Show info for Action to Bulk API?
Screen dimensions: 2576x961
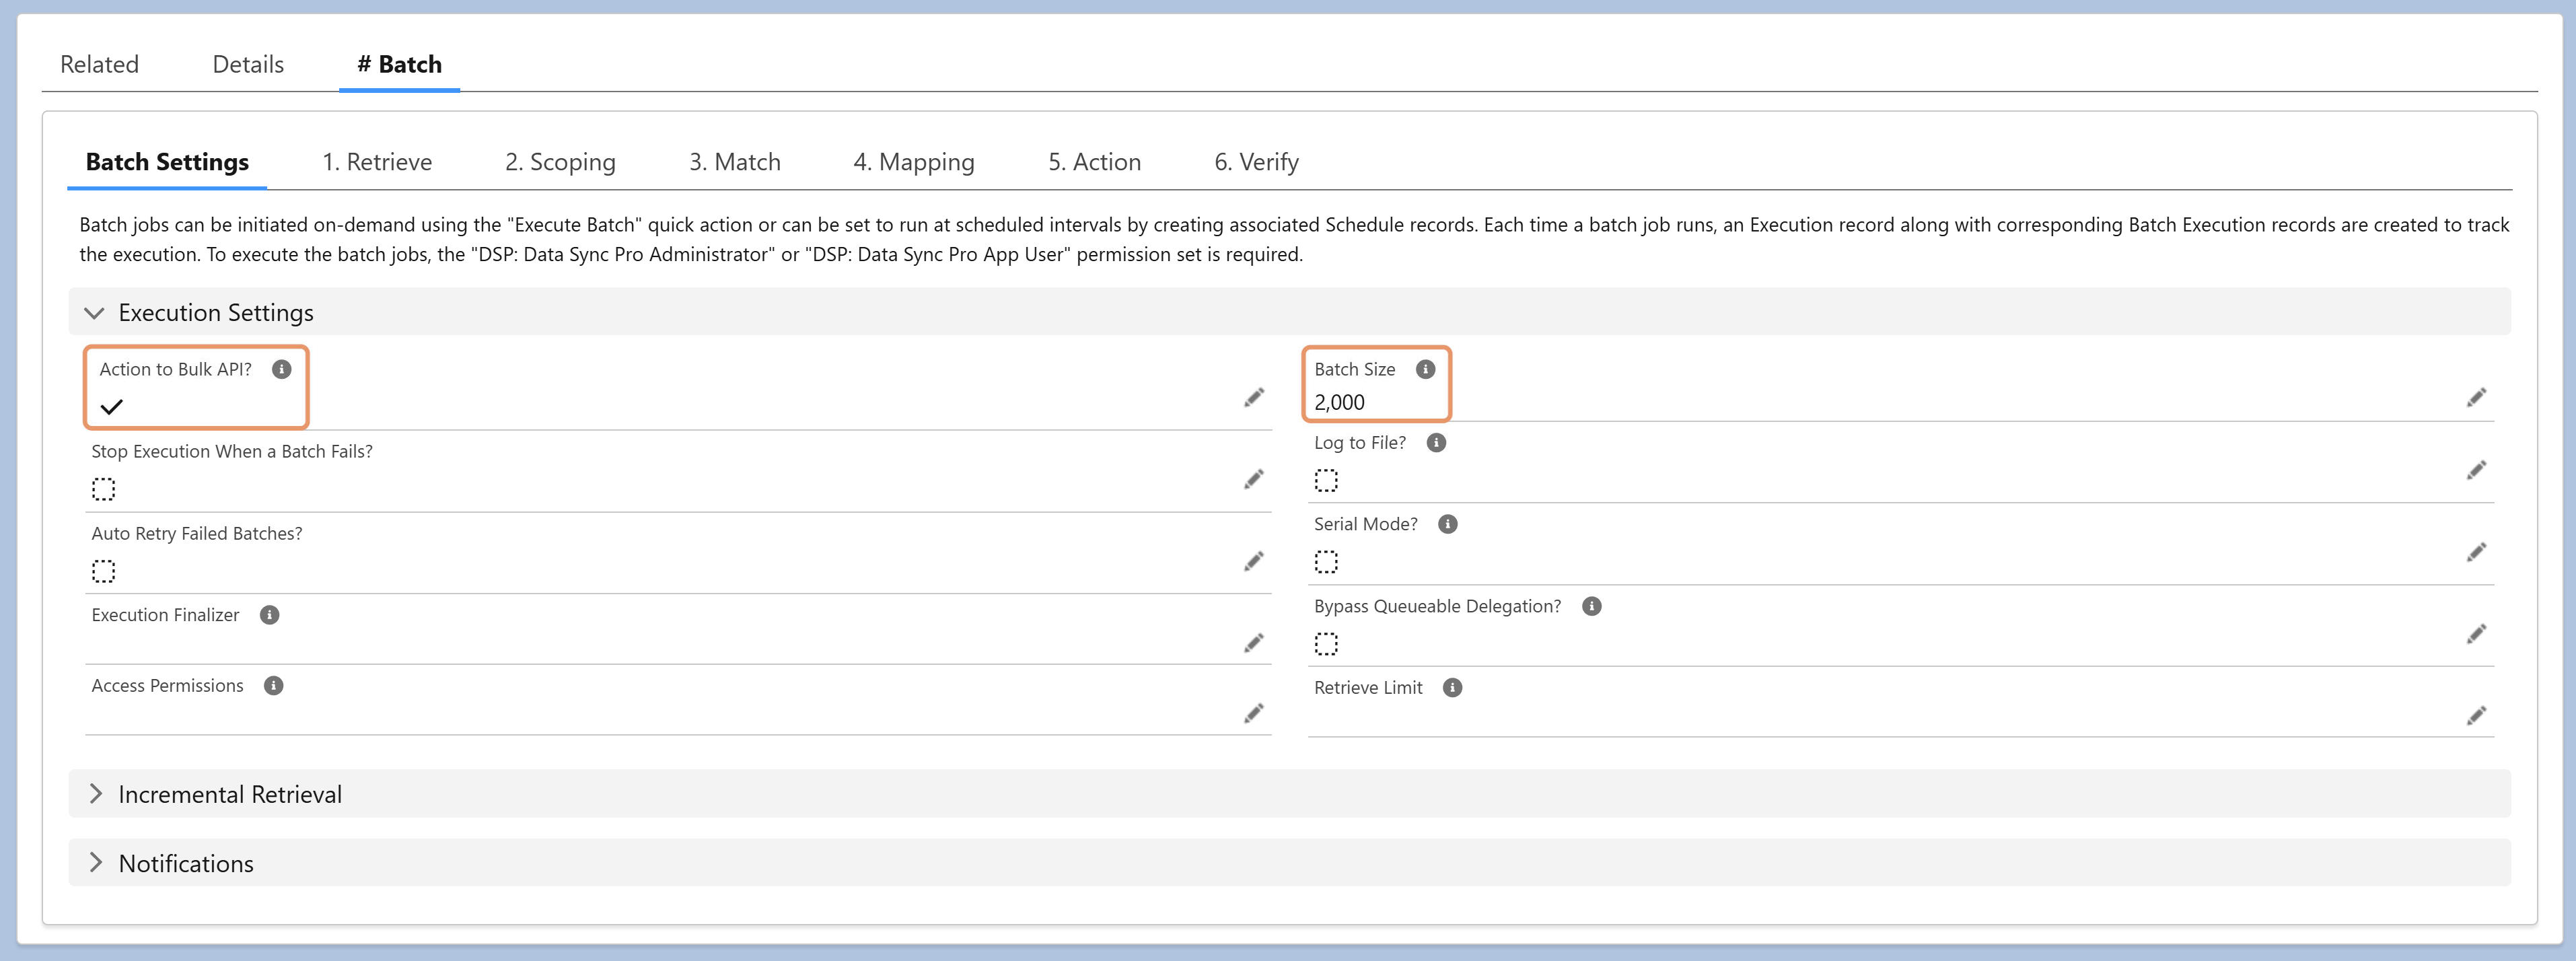point(282,369)
